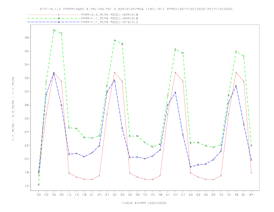Viewport: 274px width, 212px height.
Task: Click y-axis tick label 34
Action: click(x=27, y=64)
